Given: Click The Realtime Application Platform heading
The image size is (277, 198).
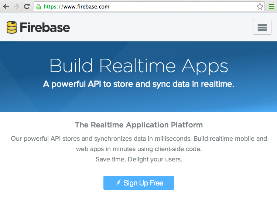Looking at the screenshot, I should click(138, 125).
